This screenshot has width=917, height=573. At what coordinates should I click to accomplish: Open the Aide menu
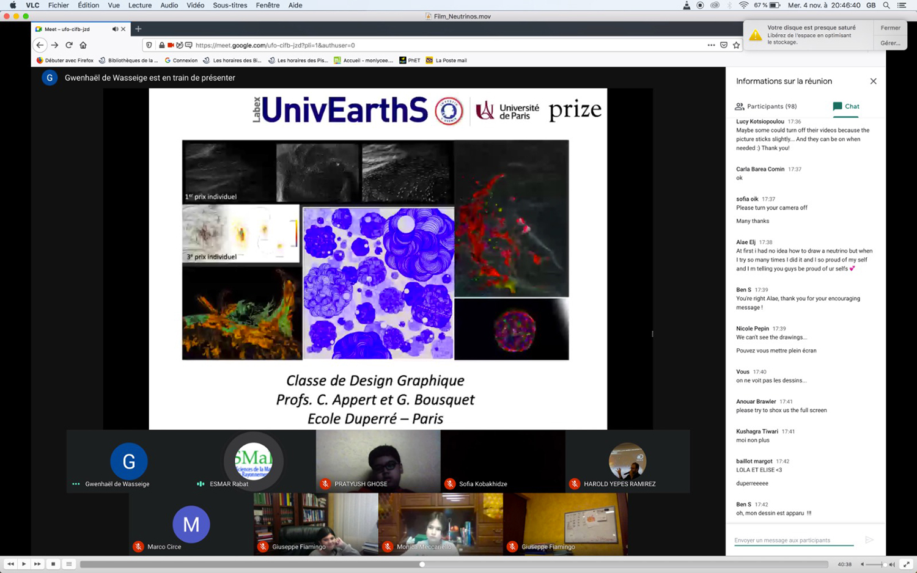pos(295,5)
